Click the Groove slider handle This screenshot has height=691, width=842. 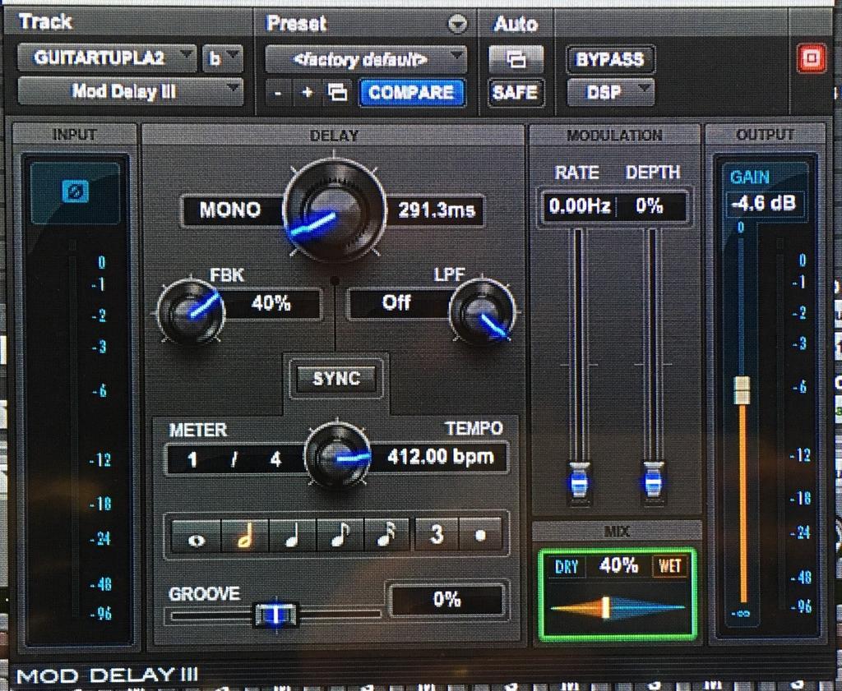[x=275, y=615]
